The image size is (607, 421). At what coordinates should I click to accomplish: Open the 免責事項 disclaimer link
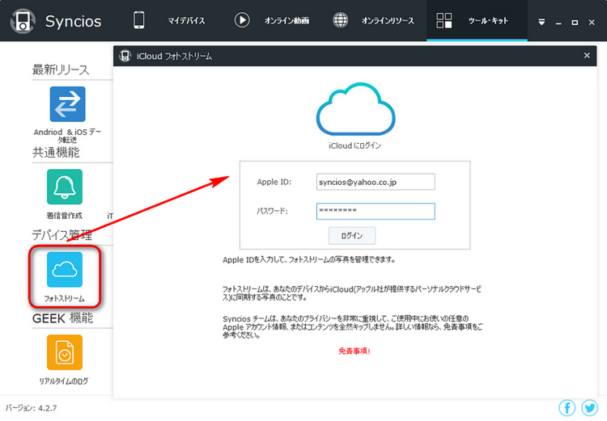354,351
